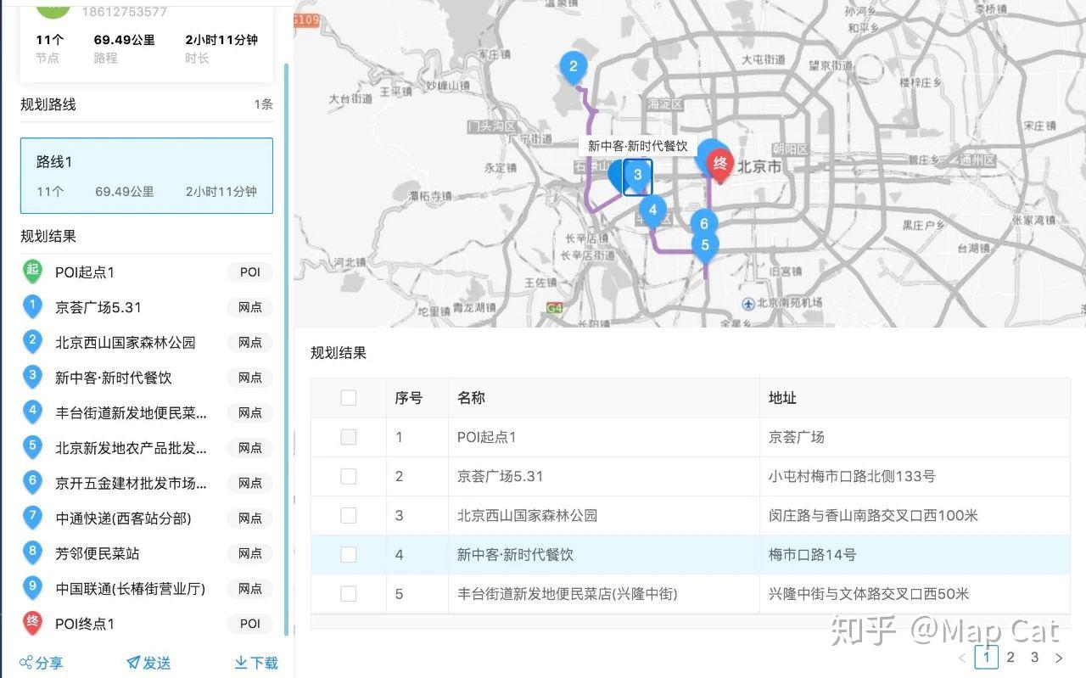
Task: Click blue pin 5 beside 北京新发地农产品批发
Action: point(32,447)
